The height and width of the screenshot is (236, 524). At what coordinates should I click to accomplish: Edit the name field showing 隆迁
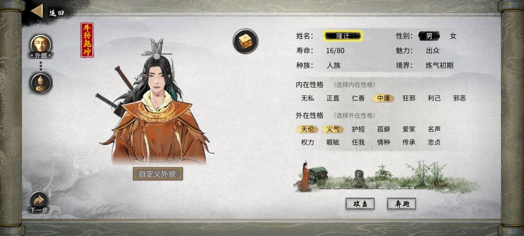(343, 36)
